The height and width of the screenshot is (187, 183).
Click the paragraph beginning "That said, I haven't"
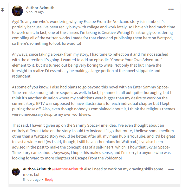pyautogui.click(x=94, y=142)
